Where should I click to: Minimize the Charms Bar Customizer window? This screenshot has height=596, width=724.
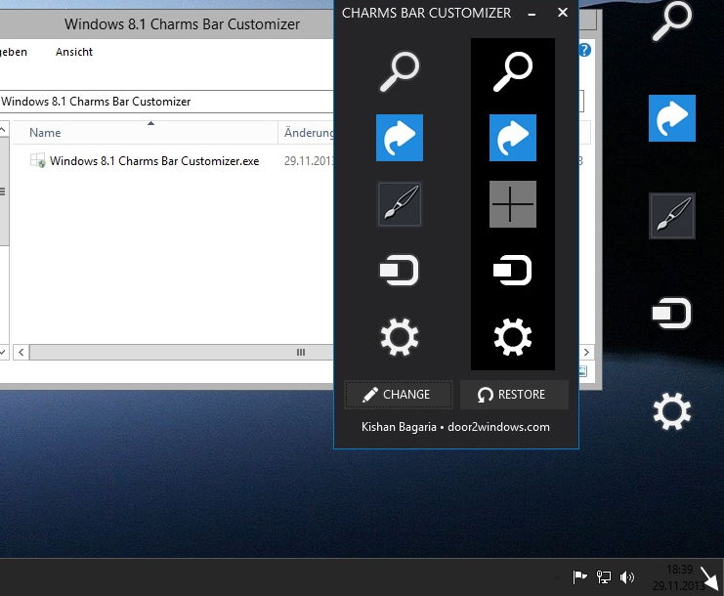[x=532, y=14]
